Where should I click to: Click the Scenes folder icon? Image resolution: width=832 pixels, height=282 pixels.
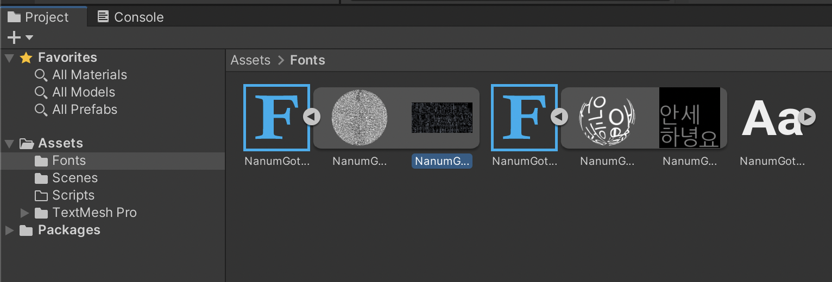point(41,178)
